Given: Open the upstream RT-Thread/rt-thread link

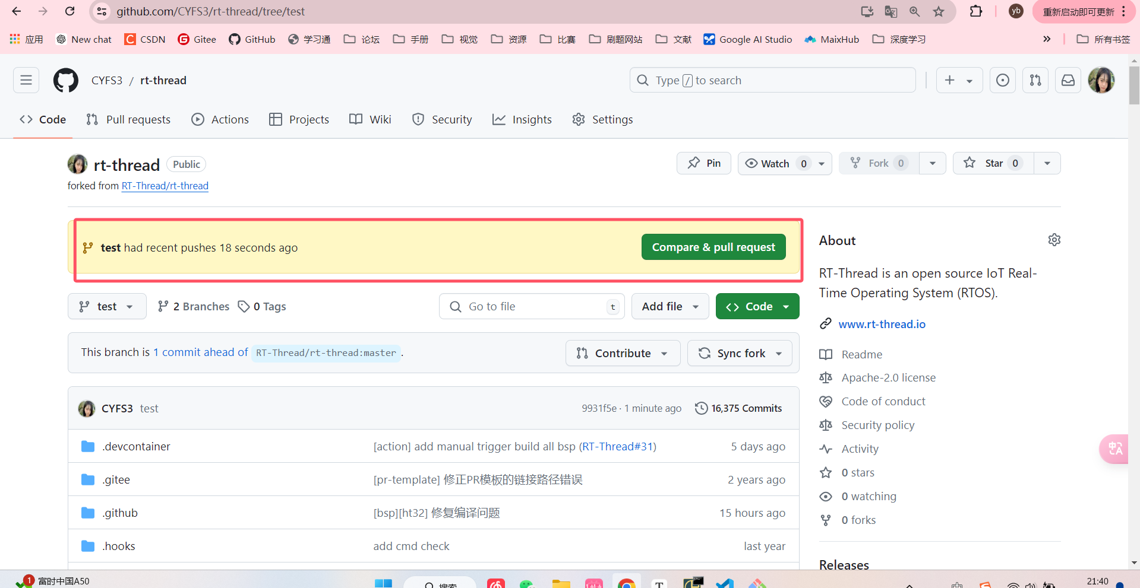Looking at the screenshot, I should click(165, 186).
